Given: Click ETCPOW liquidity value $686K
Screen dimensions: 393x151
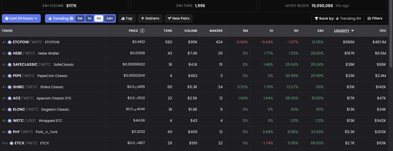Looking at the screenshot, I should (x=349, y=42).
